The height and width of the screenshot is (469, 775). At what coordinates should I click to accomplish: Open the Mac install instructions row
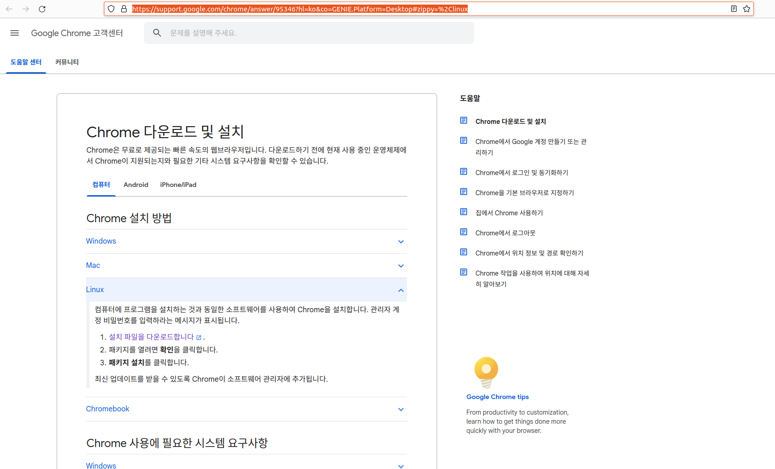point(246,266)
